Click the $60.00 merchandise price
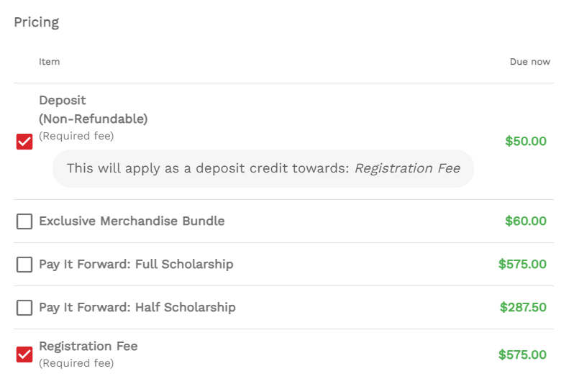The height and width of the screenshot is (389, 574). point(526,221)
